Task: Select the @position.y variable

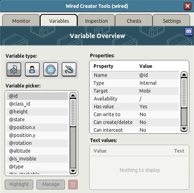Action: 37,135
